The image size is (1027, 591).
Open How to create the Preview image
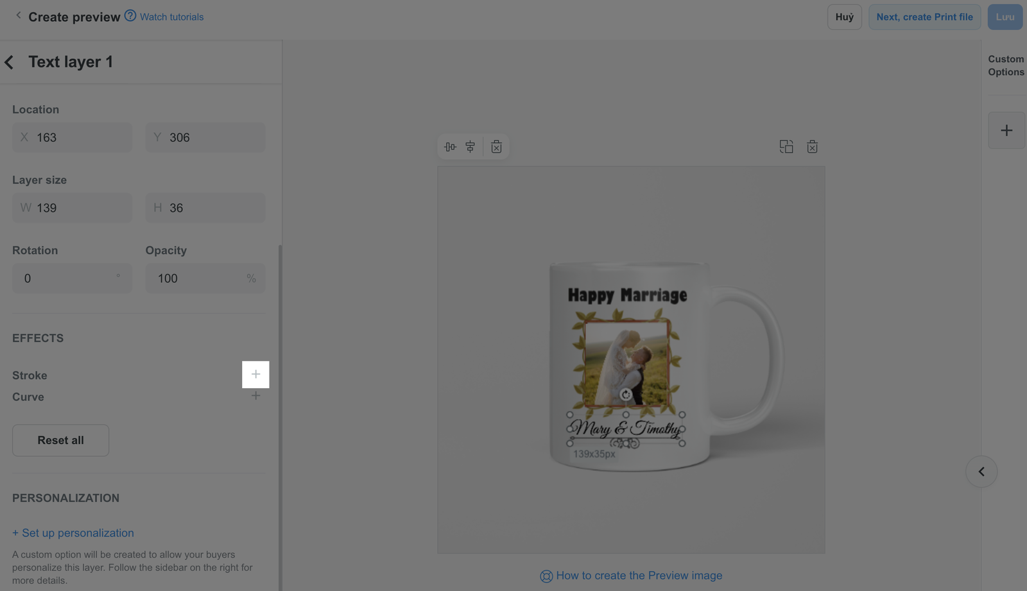point(639,576)
